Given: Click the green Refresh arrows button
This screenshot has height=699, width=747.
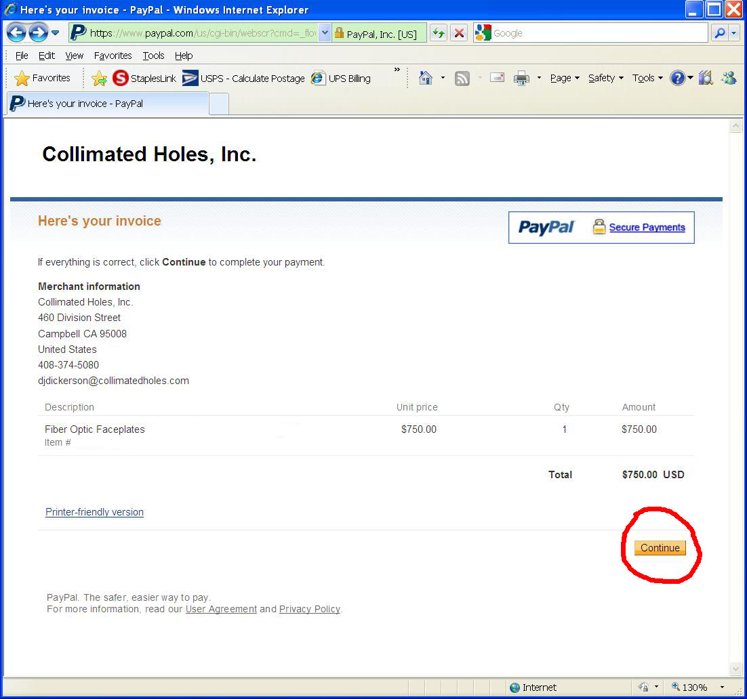Looking at the screenshot, I should tap(439, 33).
